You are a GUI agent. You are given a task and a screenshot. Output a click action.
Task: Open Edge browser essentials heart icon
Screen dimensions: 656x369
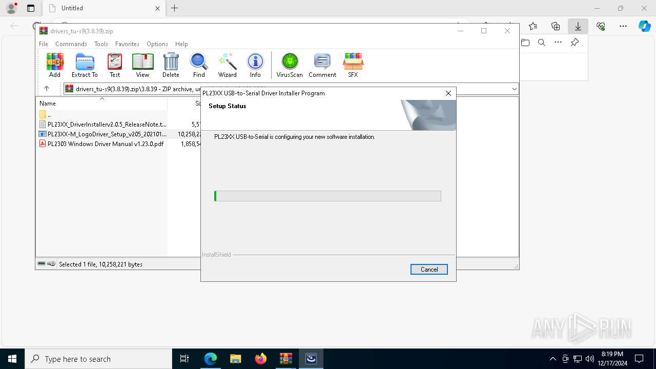point(601,26)
